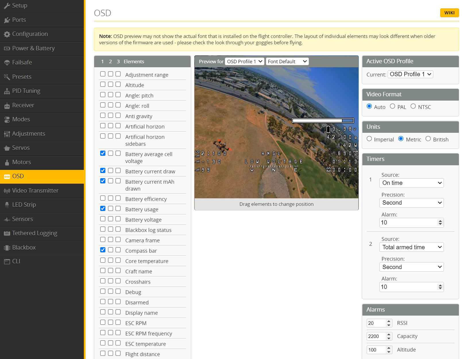Click the Ports plug icon in sidebar

pos(7,20)
